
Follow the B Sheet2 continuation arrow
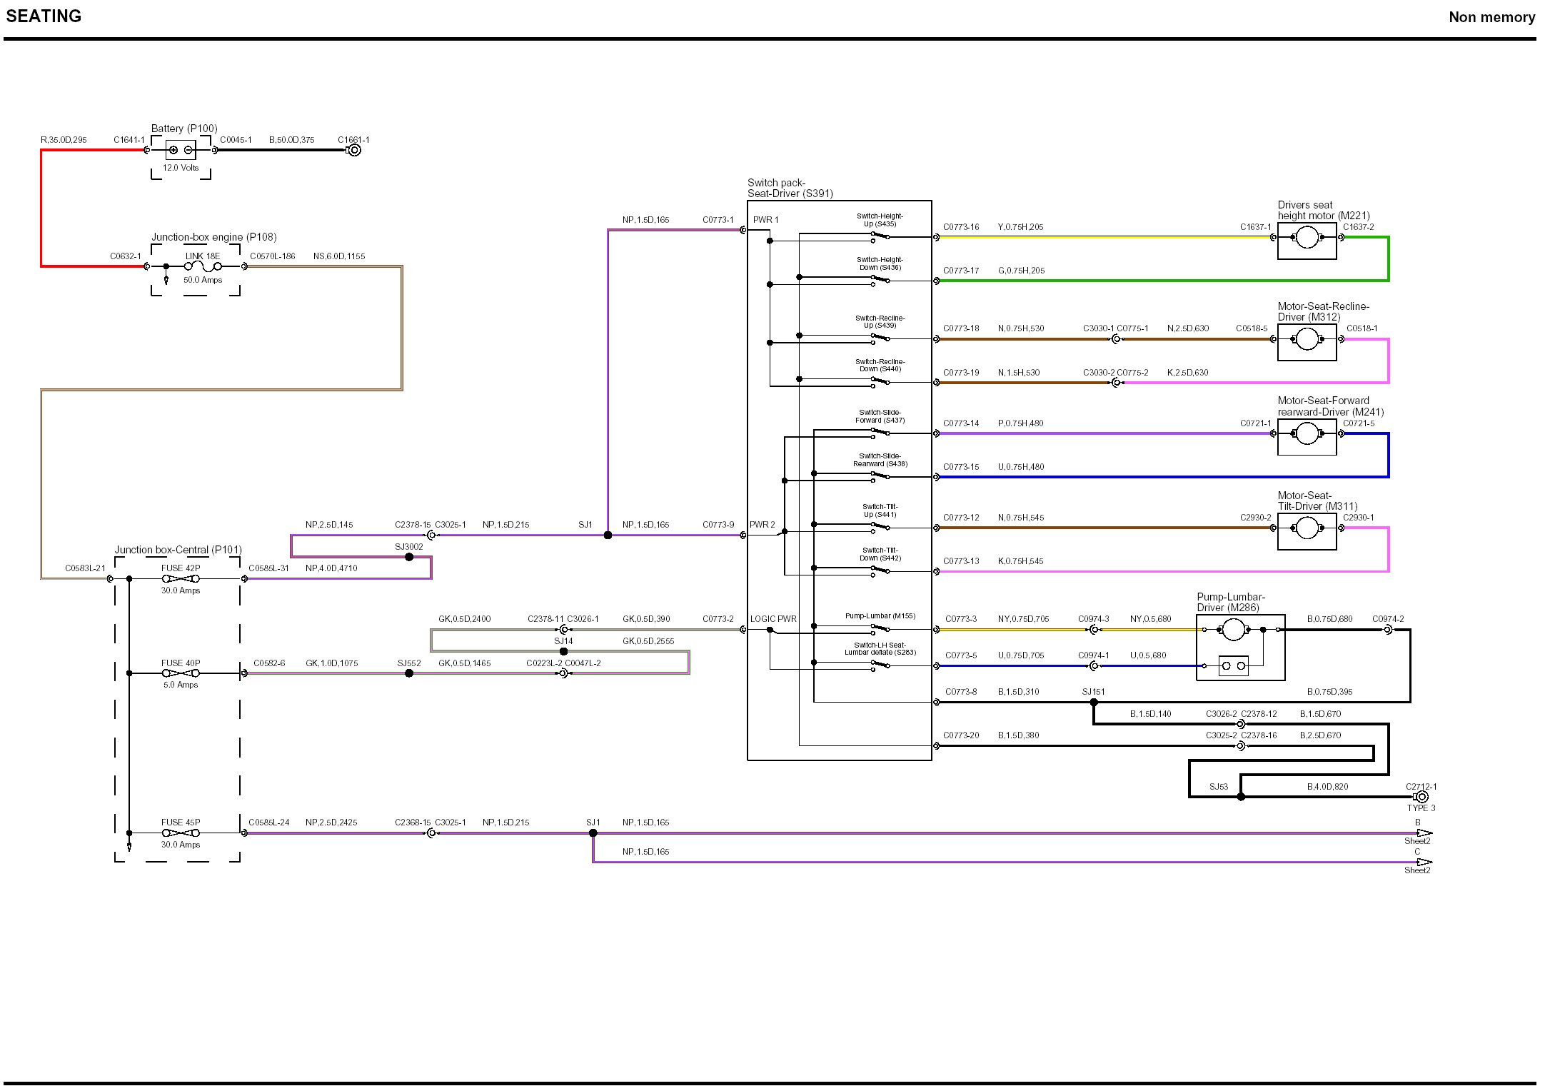(1424, 833)
